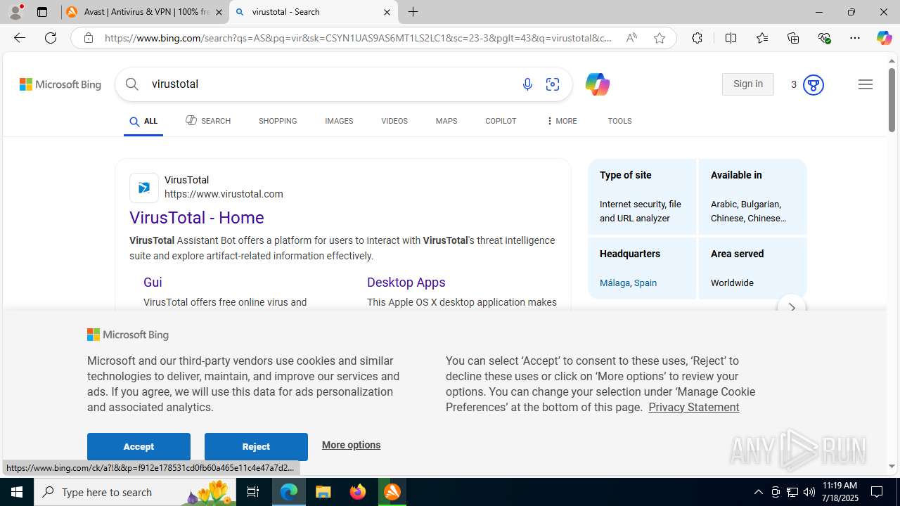View site information lock icon
Viewport: 900px width, 506px height.
point(89,38)
